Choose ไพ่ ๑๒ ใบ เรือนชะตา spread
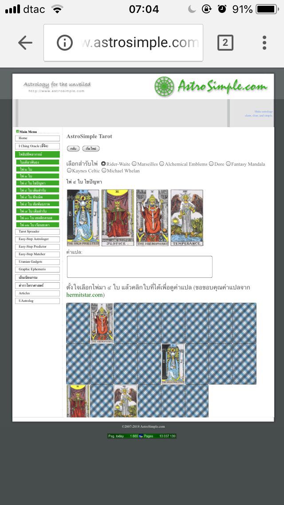The height and width of the screenshot is (505, 284). tap(38, 225)
